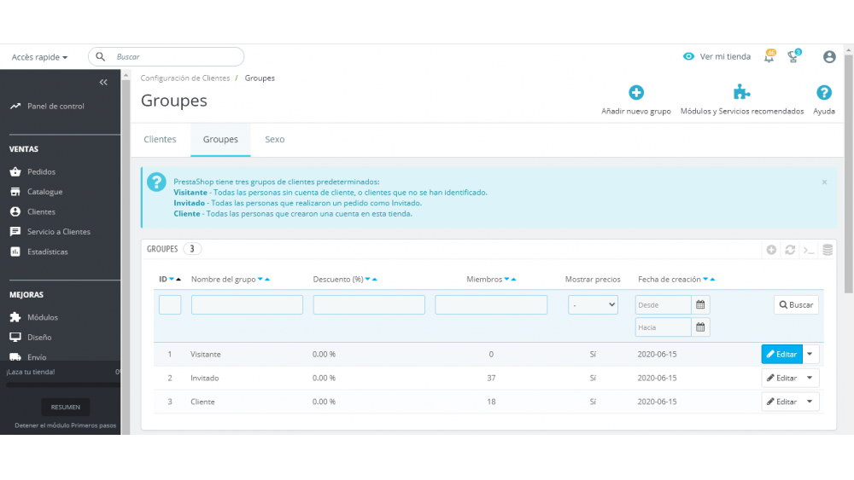Click the search magnifier icon in top bar

(x=101, y=56)
